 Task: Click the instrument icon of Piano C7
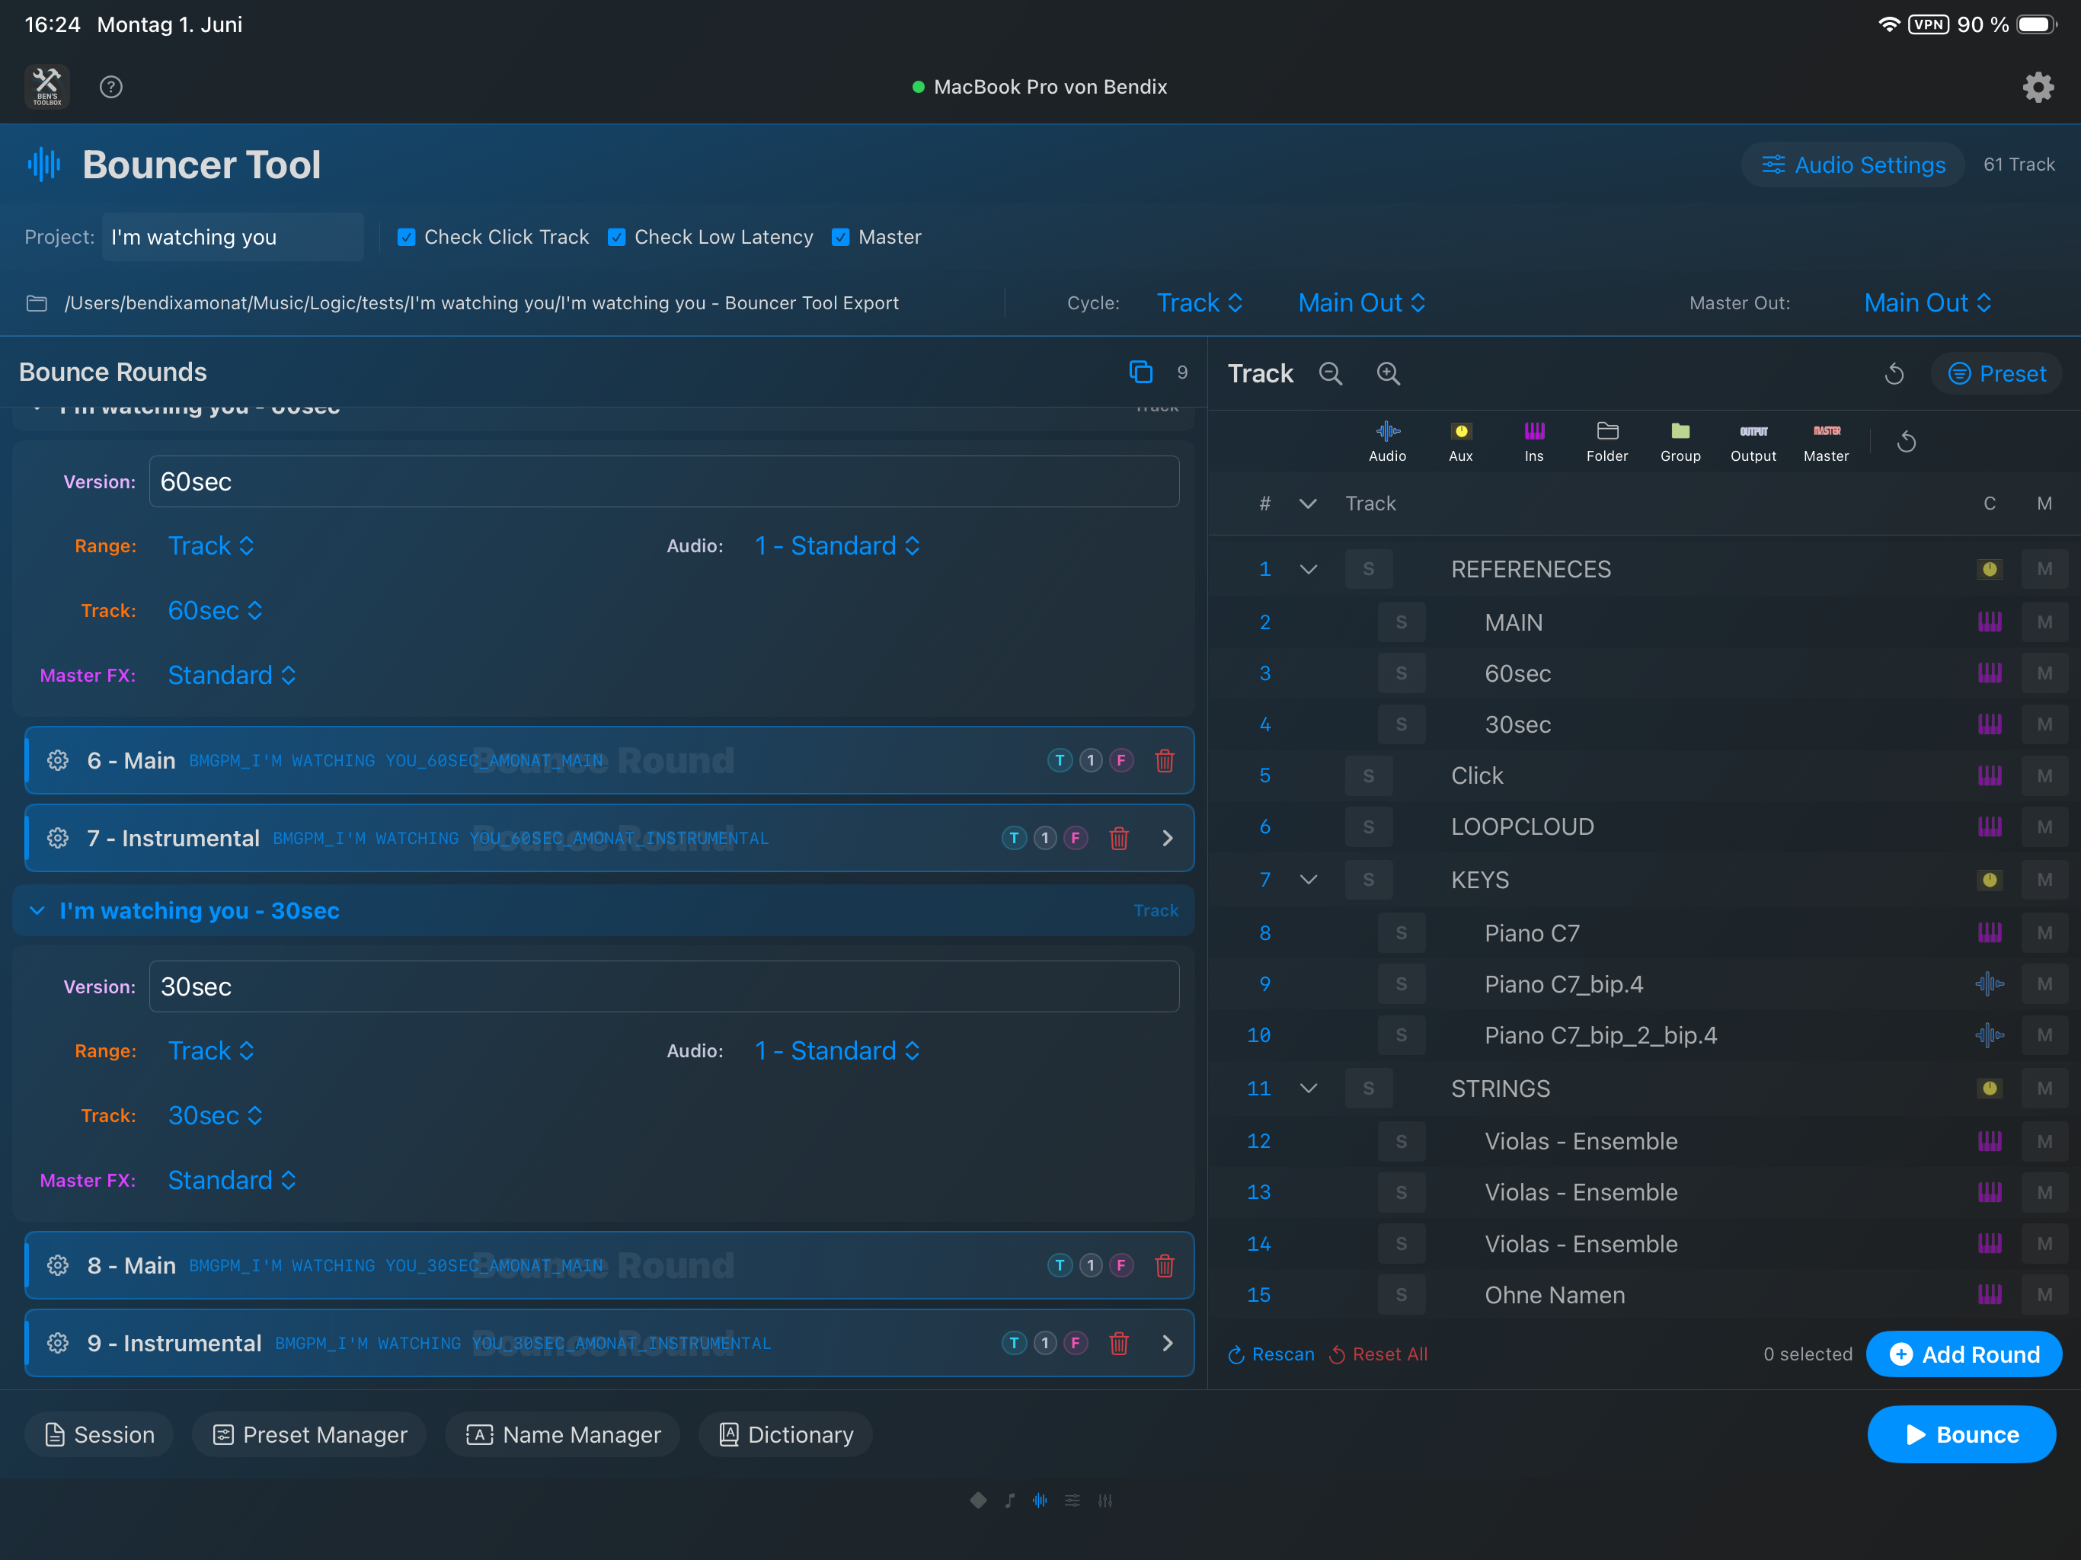coord(1990,932)
